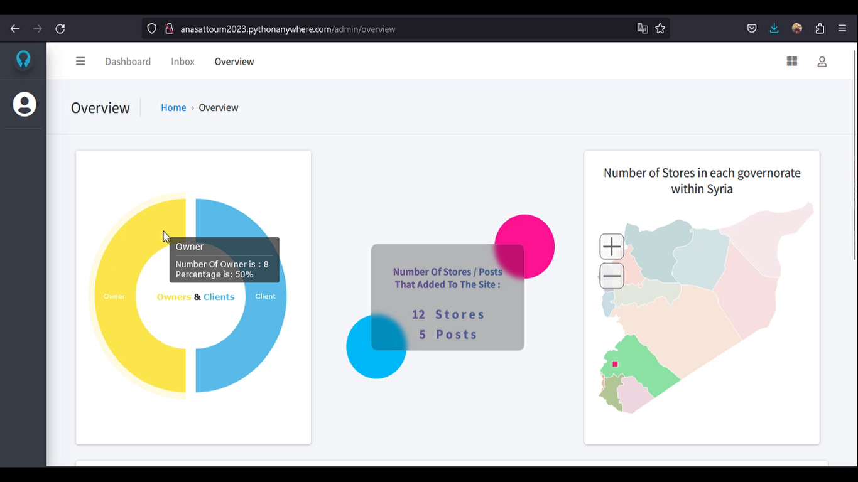Open the user account icon in header
Viewport: 858px width, 482px height.
point(822,62)
